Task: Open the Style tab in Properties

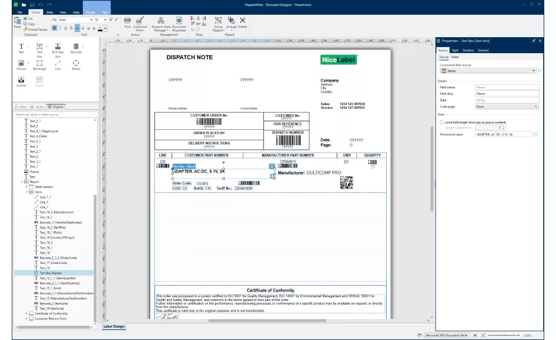Action: pyautogui.click(x=455, y=51)
